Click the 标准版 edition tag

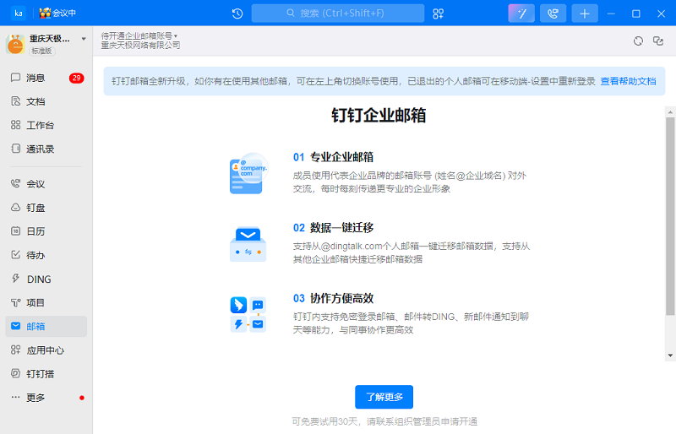[x=41, y=51]
